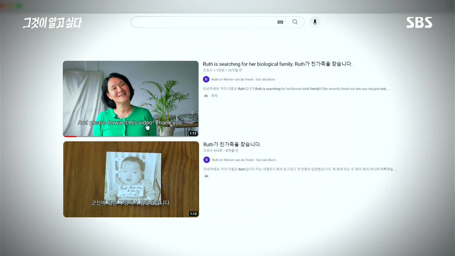Activate voice search microphone icon
Image resolution: width=455 pixels, height=256 pixels.
[x=314, y=22]
